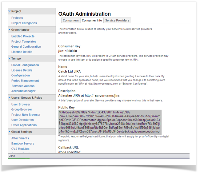Image resolution: width=200 pixels, height=174 pixels.
Task: Open Project Templates link
Action: (24, 42)
